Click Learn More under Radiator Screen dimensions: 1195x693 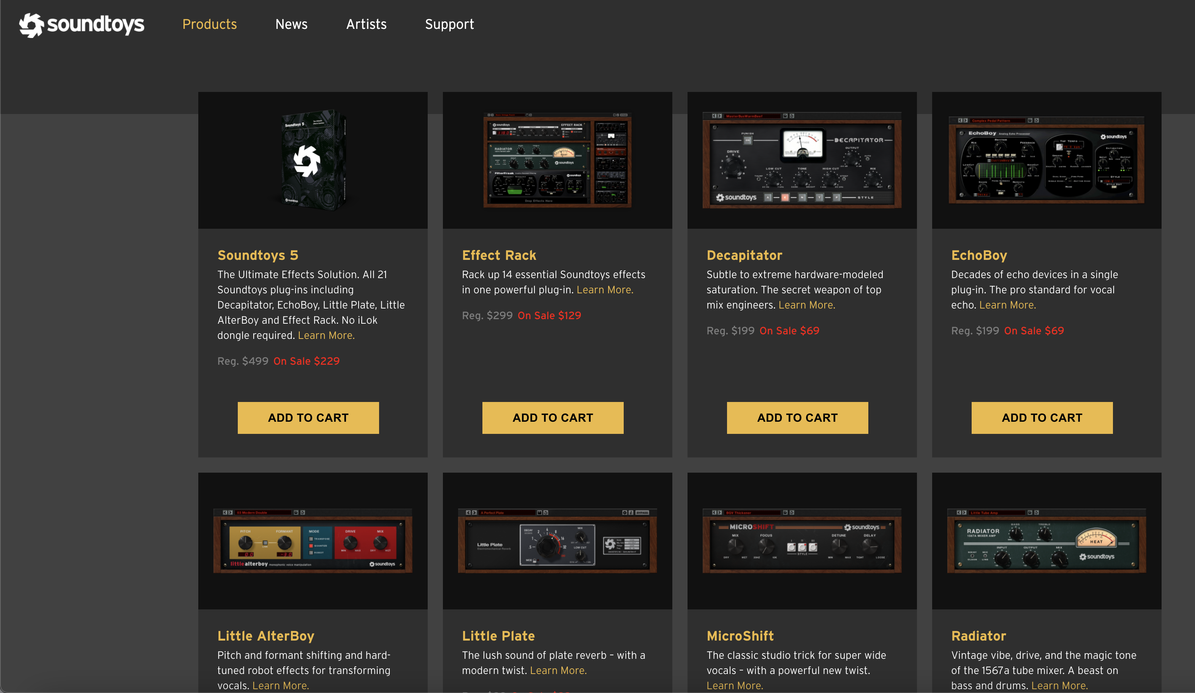coord(1059,685)
